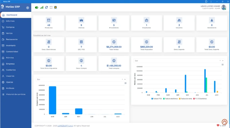Click the user avatar picture

[224, 7]
